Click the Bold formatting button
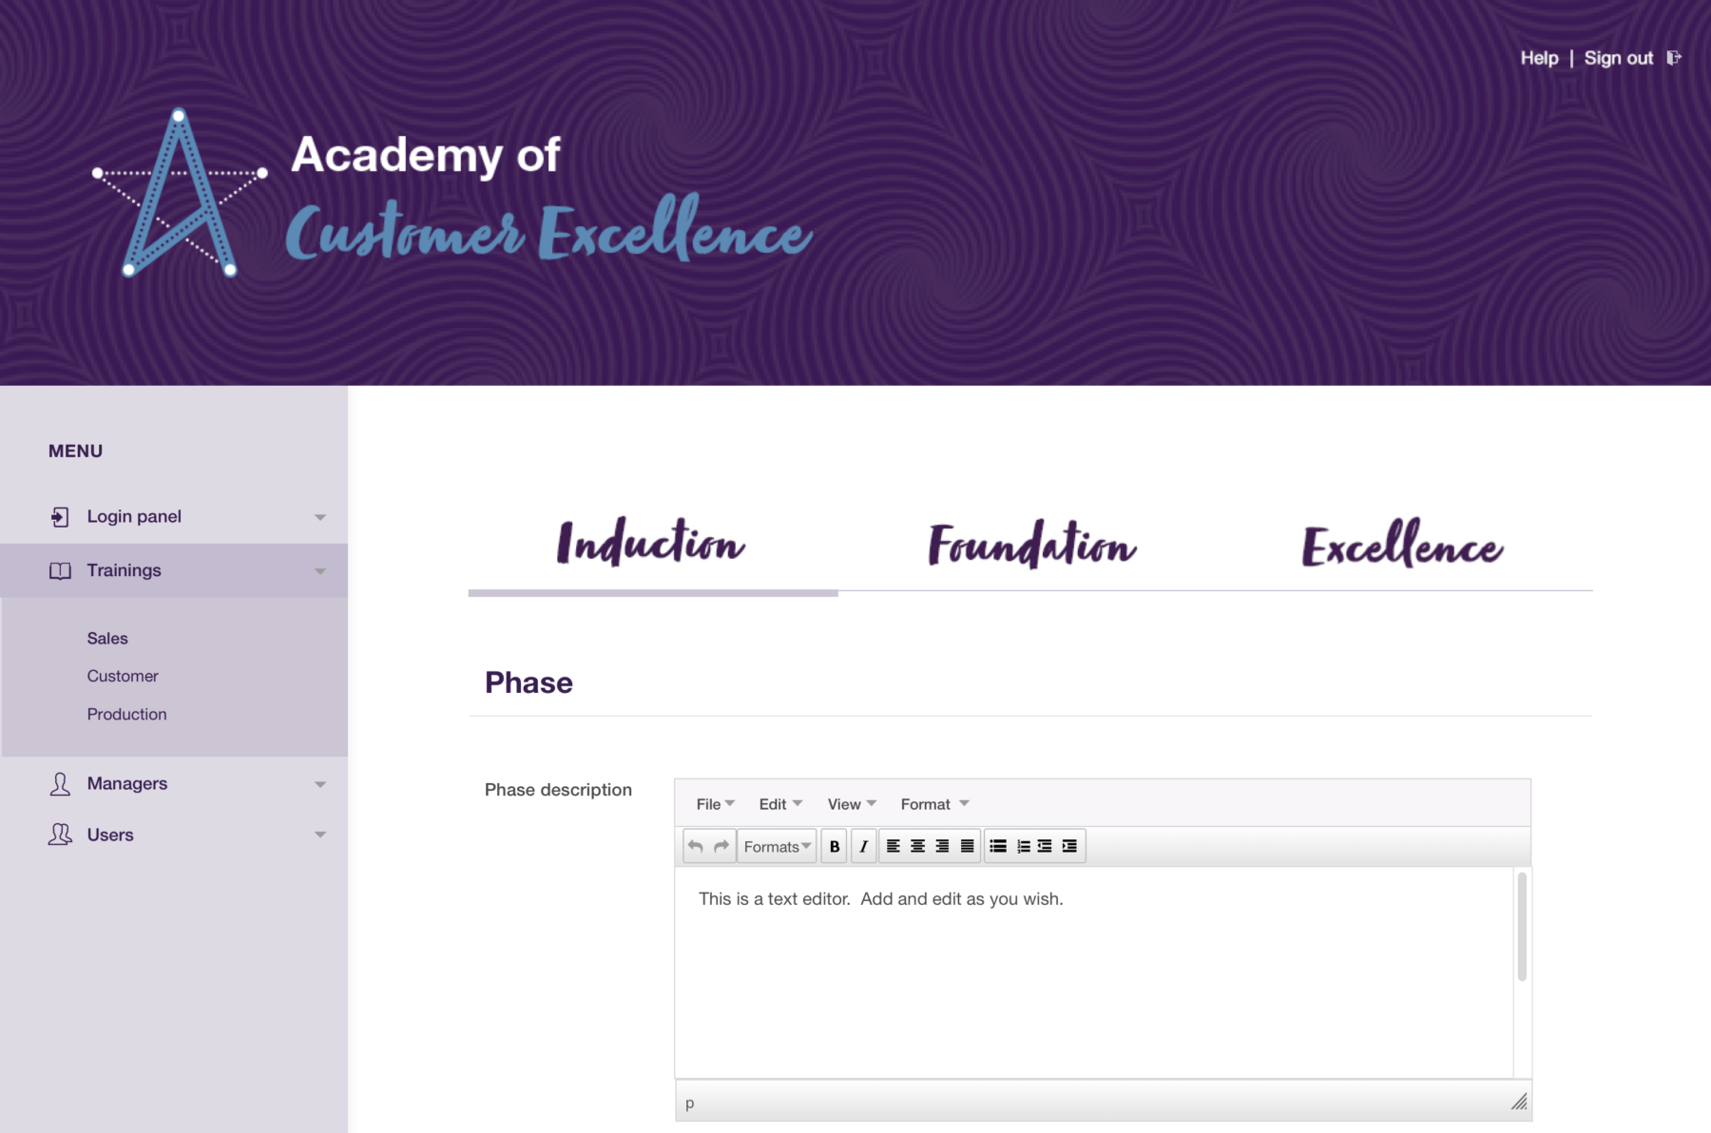This screenshot has height=1133, width=1711. [835, 846]
